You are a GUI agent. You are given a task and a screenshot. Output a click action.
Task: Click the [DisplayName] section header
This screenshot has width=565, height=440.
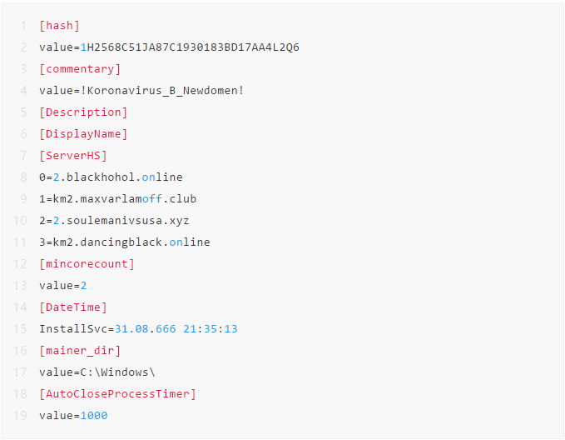click(83, 134)
